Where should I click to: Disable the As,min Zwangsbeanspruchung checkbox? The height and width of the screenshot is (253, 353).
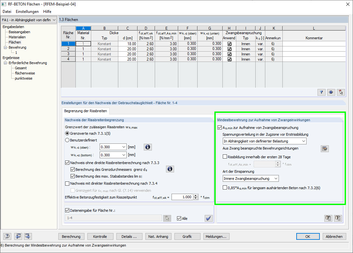[x=220, y=127]
